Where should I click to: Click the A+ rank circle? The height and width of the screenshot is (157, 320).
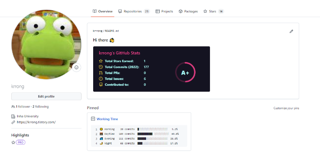click(185, 73)
